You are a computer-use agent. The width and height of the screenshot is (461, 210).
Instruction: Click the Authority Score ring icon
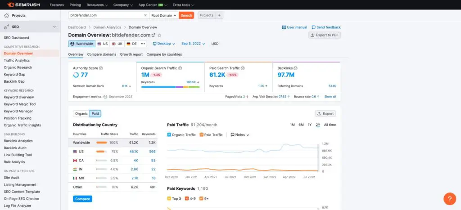(76, 75)
